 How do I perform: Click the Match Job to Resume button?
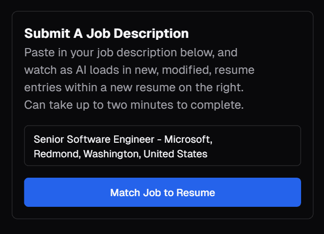(162, 192)
